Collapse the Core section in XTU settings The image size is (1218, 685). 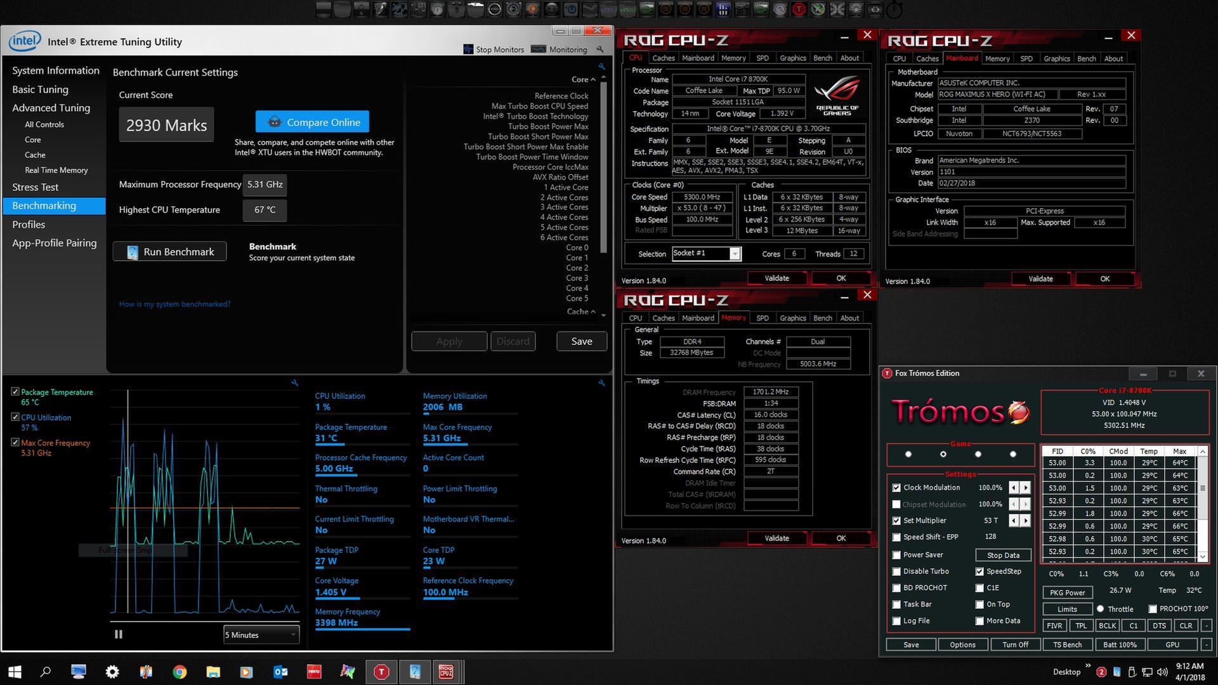(593, 80)
